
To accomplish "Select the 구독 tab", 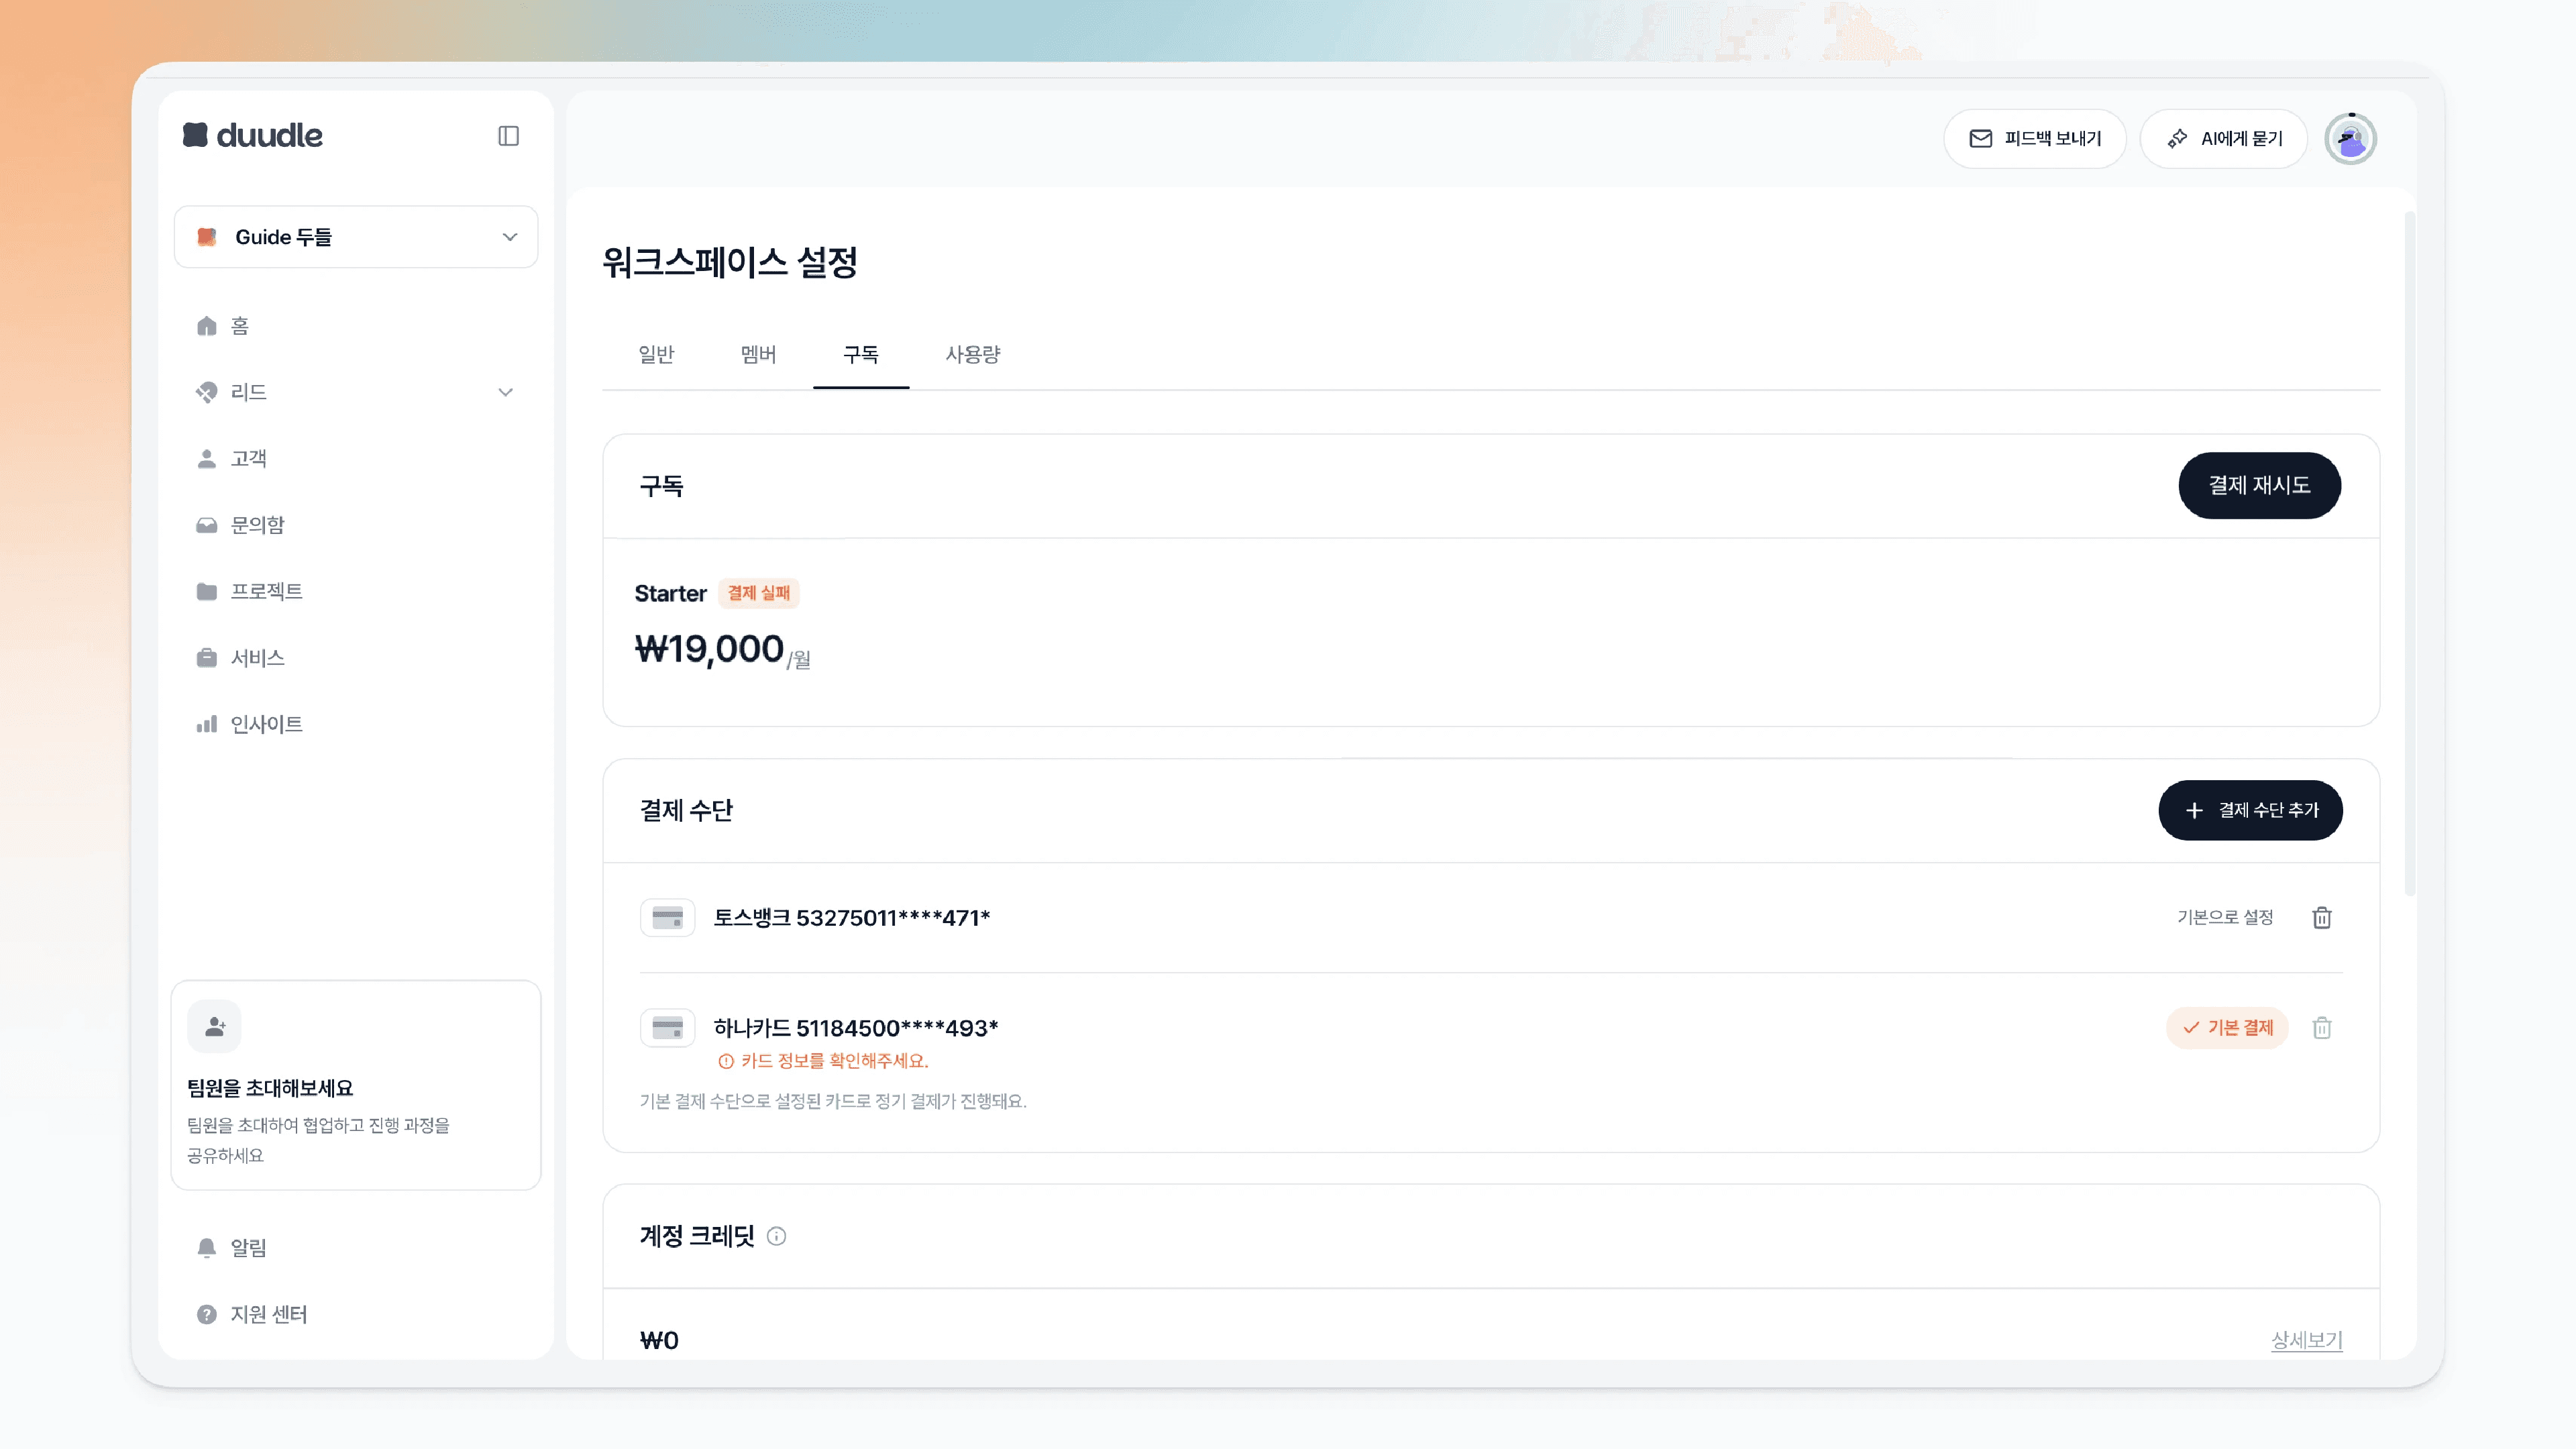I will pos(861,354).
